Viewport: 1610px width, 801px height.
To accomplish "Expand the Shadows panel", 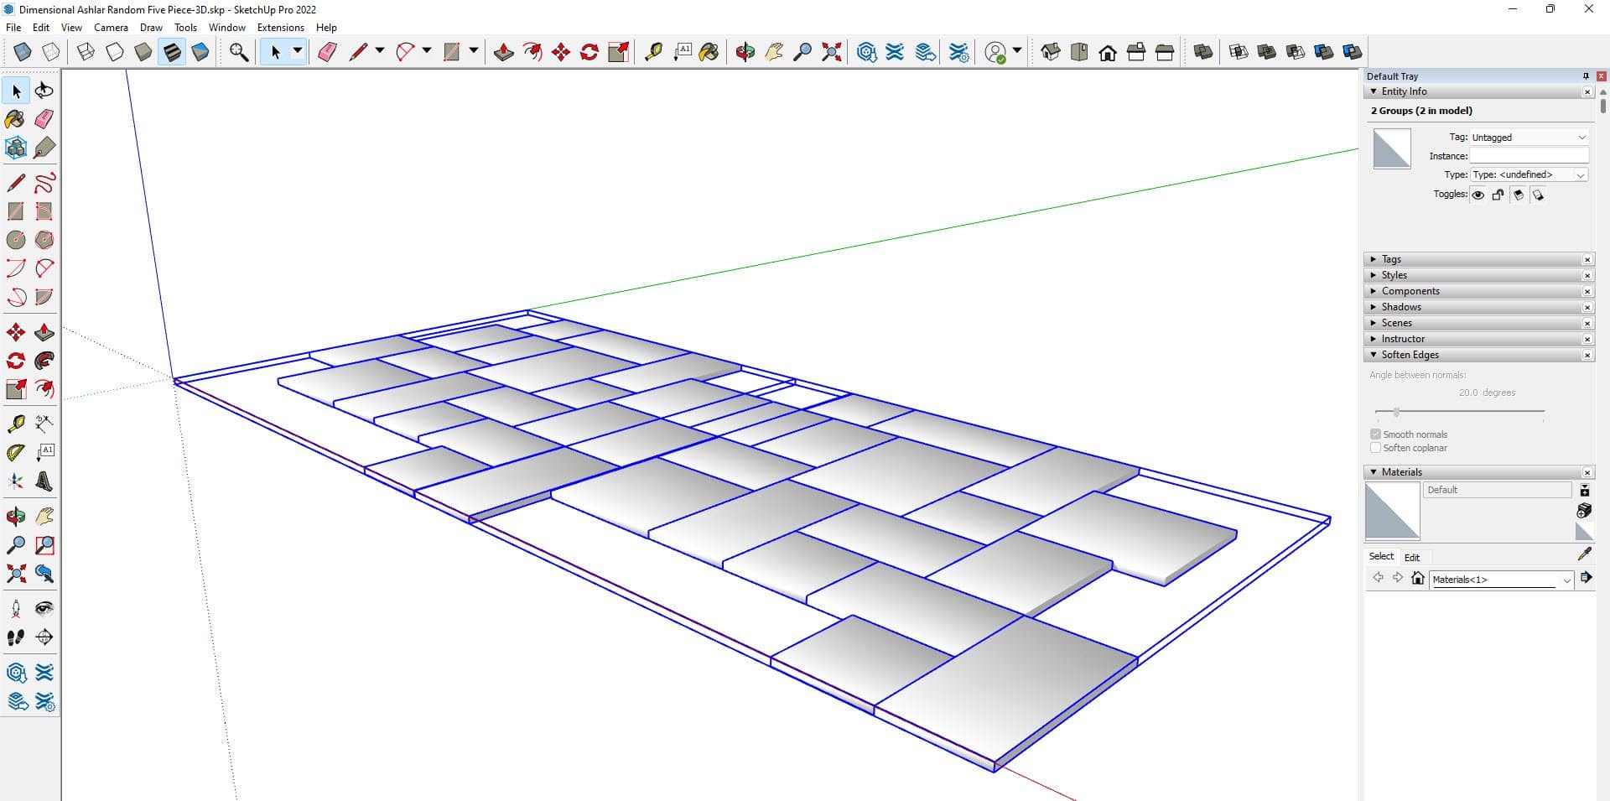I will (x=1401, y=307).
